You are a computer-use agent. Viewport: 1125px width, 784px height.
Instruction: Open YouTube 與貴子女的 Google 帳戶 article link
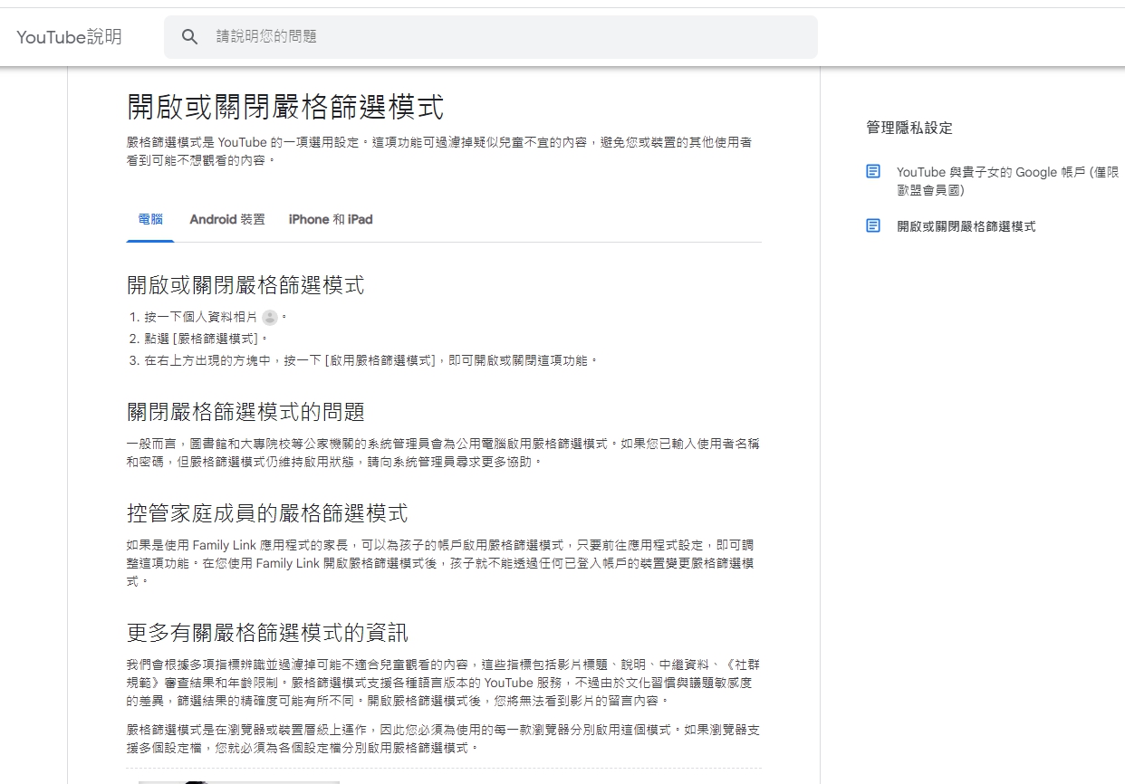(x=1007, y=181)
